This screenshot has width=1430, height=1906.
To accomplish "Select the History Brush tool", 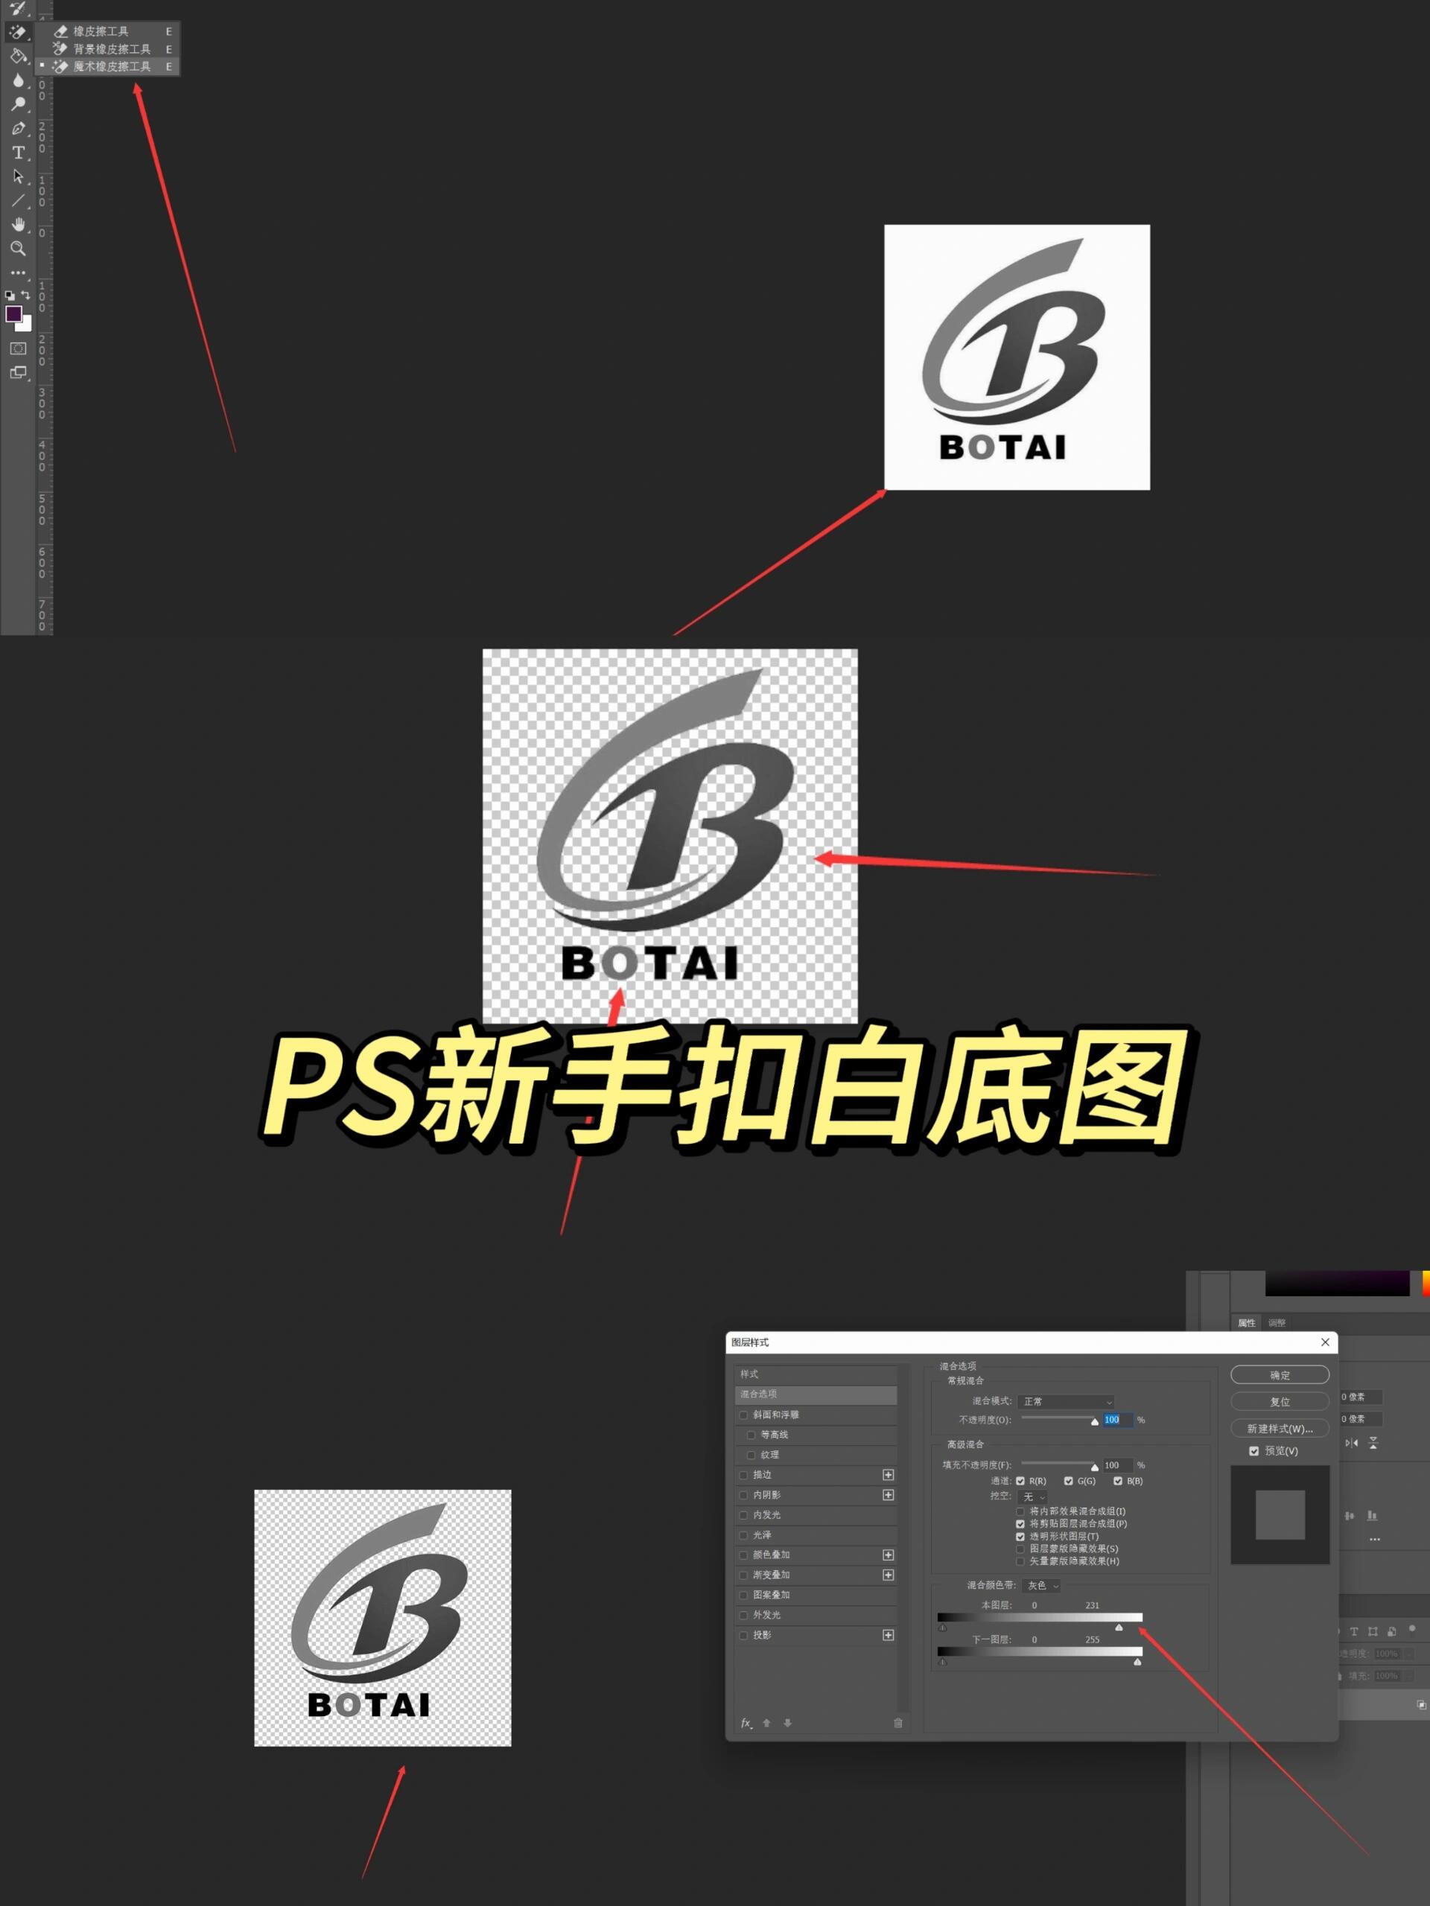I will click(17, 9).
